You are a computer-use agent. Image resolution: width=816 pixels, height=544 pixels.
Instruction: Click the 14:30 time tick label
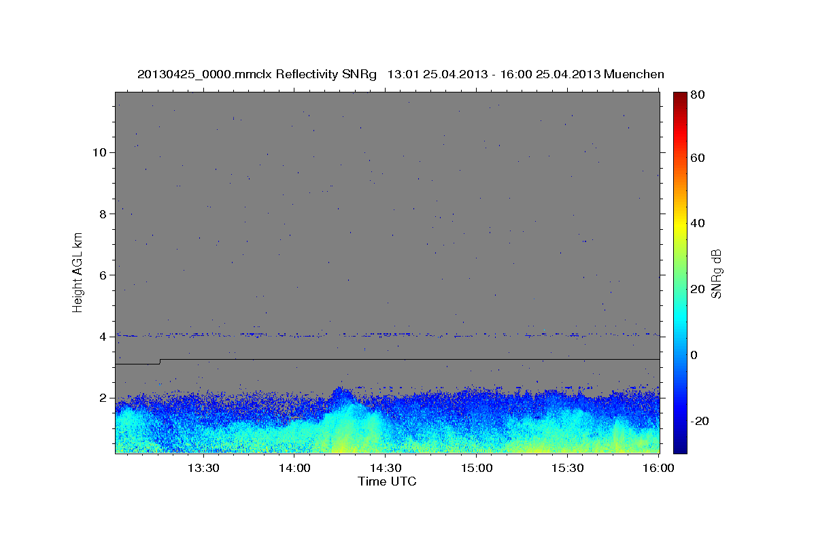pos(386,468)
